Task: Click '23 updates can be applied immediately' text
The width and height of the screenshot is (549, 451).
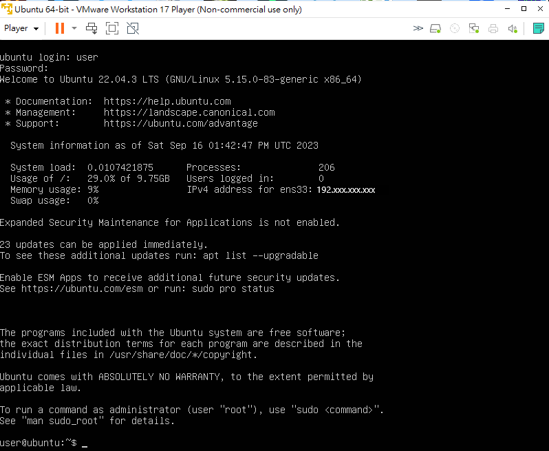Action: (x=103, y=244)
